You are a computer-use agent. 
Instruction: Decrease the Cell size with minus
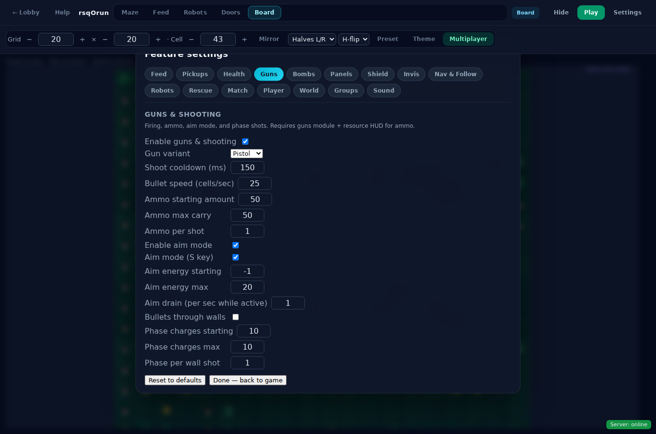point(191,40)
